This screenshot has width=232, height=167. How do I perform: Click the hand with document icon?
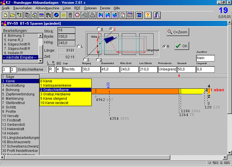tap(35, 15)
